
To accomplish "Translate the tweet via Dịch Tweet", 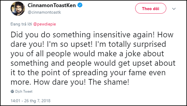I will tap(24, 92).
